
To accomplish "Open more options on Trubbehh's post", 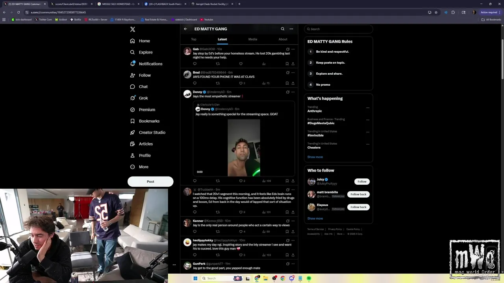I will [293, 190].
